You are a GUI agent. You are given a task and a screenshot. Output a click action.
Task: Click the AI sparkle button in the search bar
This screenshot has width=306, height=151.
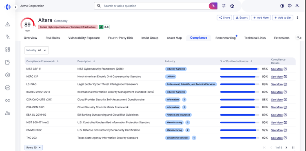213,6
